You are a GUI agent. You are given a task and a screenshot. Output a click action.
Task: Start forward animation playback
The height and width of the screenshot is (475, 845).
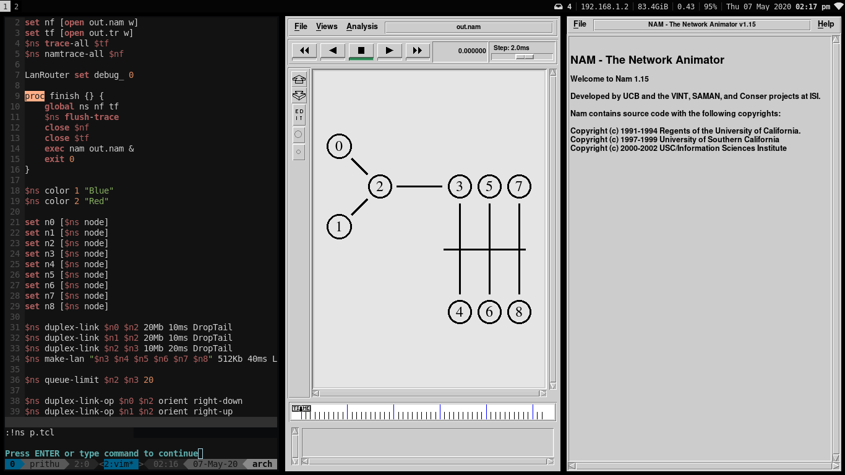coord(389,51)
